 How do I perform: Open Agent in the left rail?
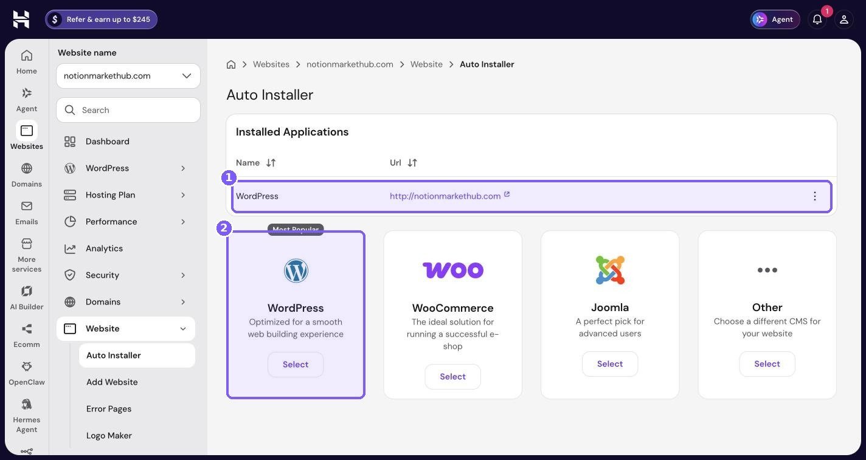tap(27, 100)
